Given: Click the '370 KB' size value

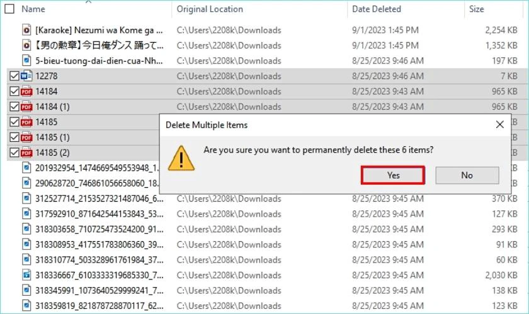Looking at the screenshot, I should (504, 198).
